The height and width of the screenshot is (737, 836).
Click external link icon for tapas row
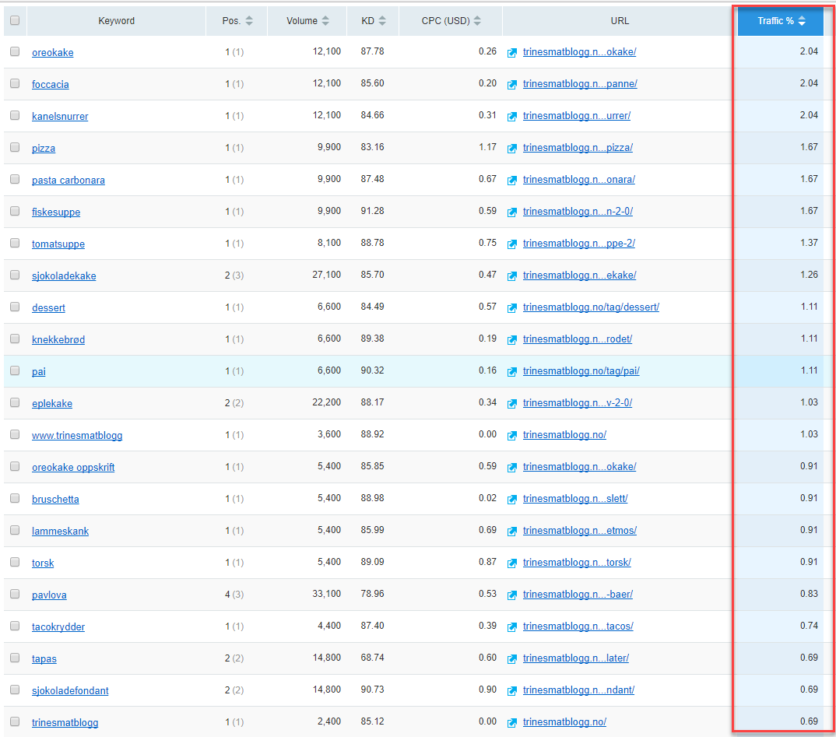[x=512, y=658]
